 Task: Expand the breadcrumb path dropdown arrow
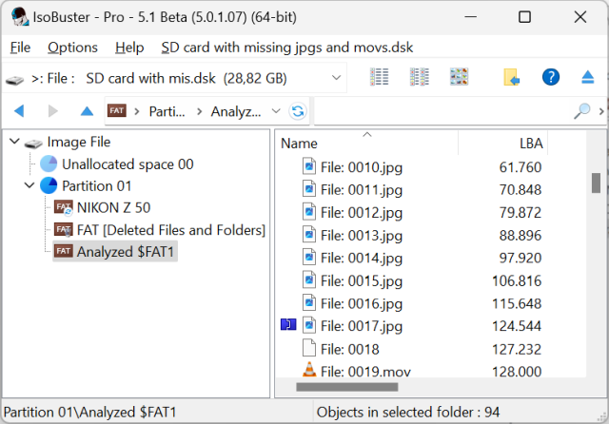click(276, 111)
